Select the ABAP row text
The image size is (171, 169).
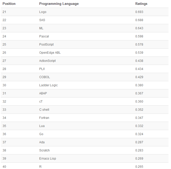pos(43,93)
